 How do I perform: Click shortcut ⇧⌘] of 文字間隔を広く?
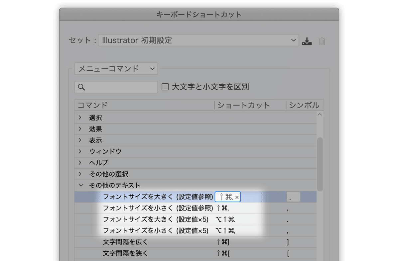pyautogui.click(x=223, y=242)
